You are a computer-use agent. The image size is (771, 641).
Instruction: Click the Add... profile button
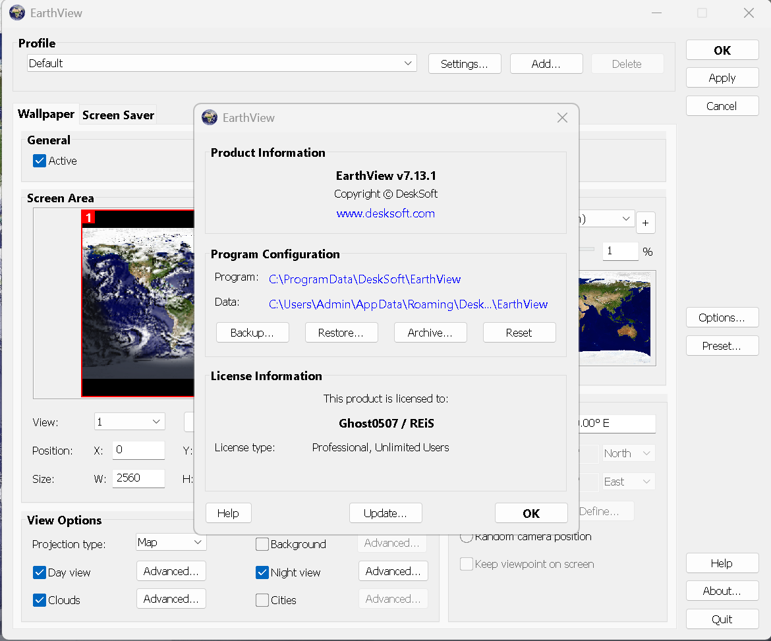tap(546, 64)
